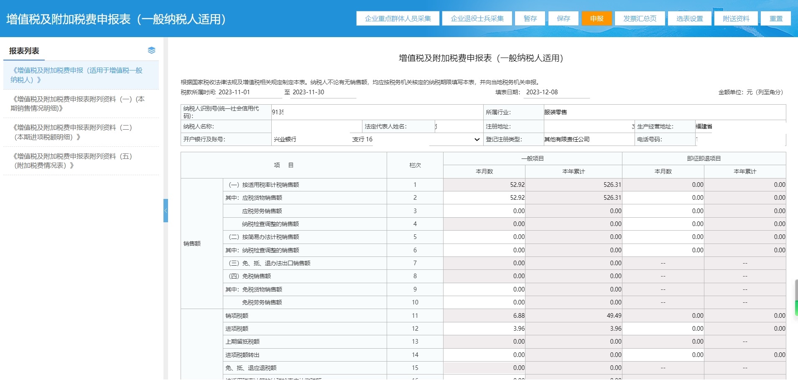This screenshot has height=382, width=798.
Task: Open the bank account dropdown arrow
Action: coord(477,140)
